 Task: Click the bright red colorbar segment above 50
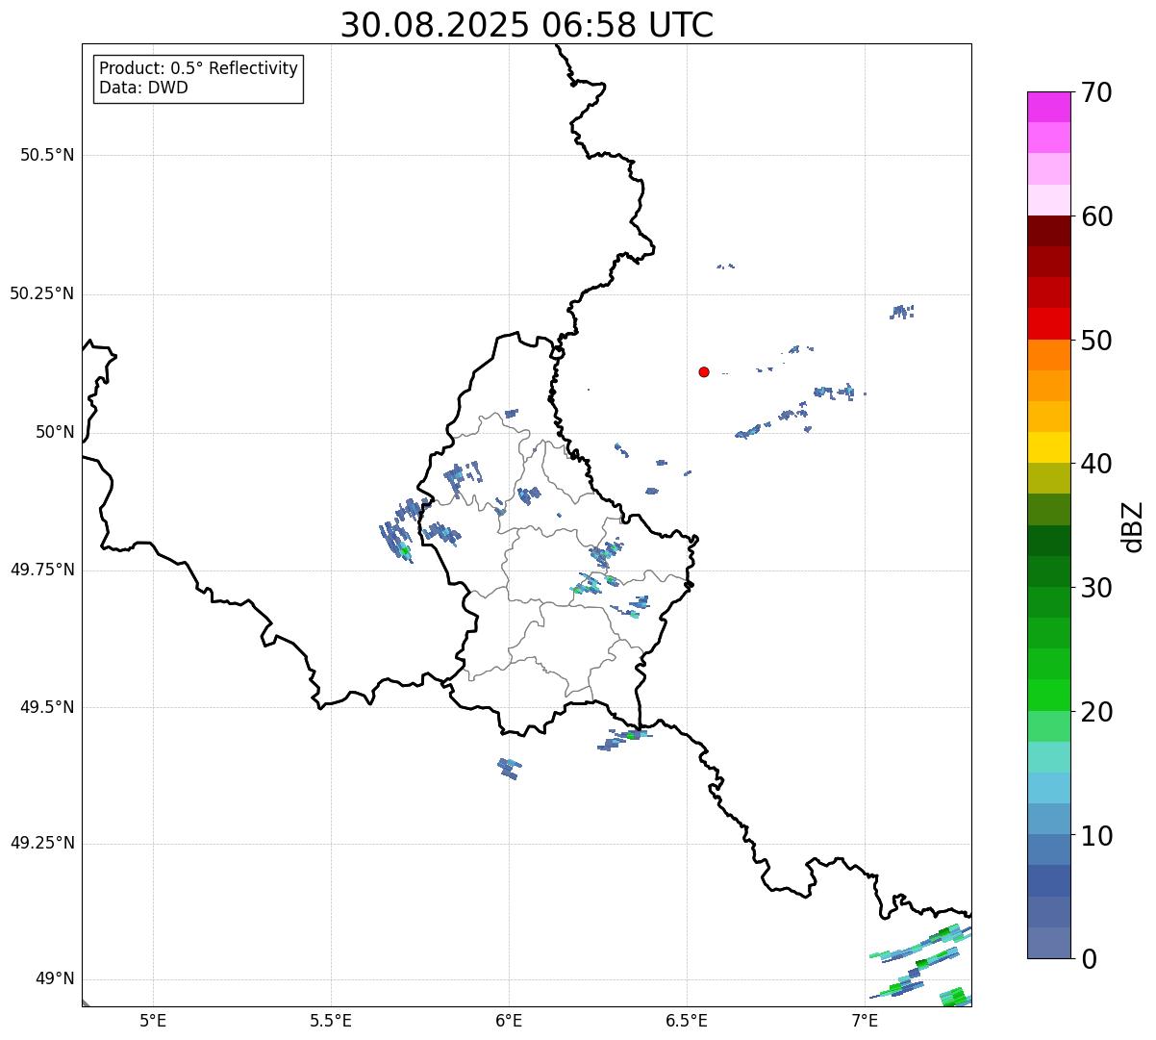(x=1049, y=324)
